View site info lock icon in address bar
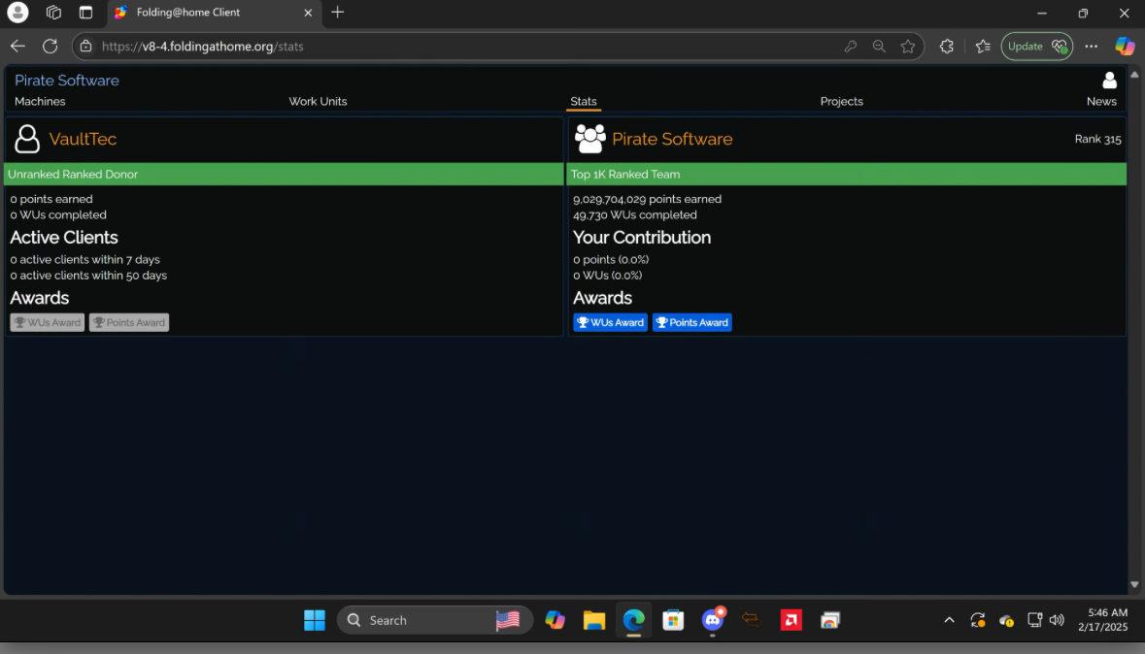Viewport: 1145px width, 654px height. pos(86,46)
